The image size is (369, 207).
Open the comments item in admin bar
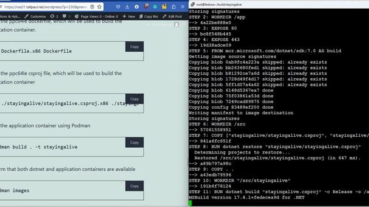[66, 17]
